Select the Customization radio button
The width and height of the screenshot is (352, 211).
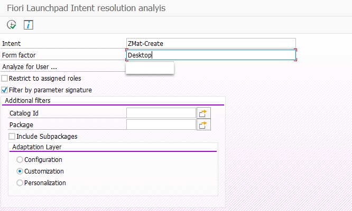pos(20,171)
